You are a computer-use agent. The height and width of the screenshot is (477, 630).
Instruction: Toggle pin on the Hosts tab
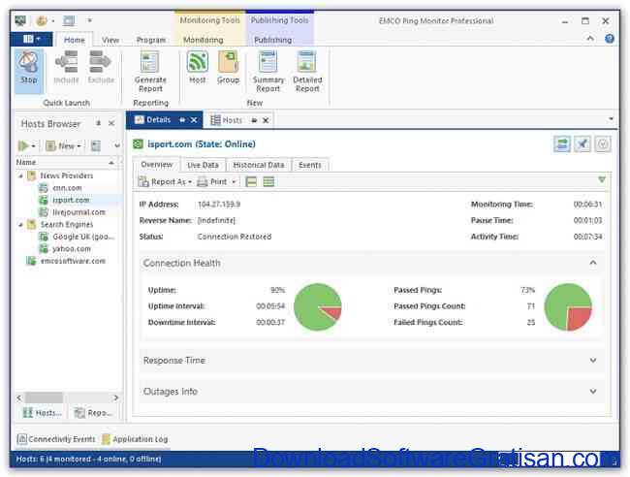coord(254,120)
